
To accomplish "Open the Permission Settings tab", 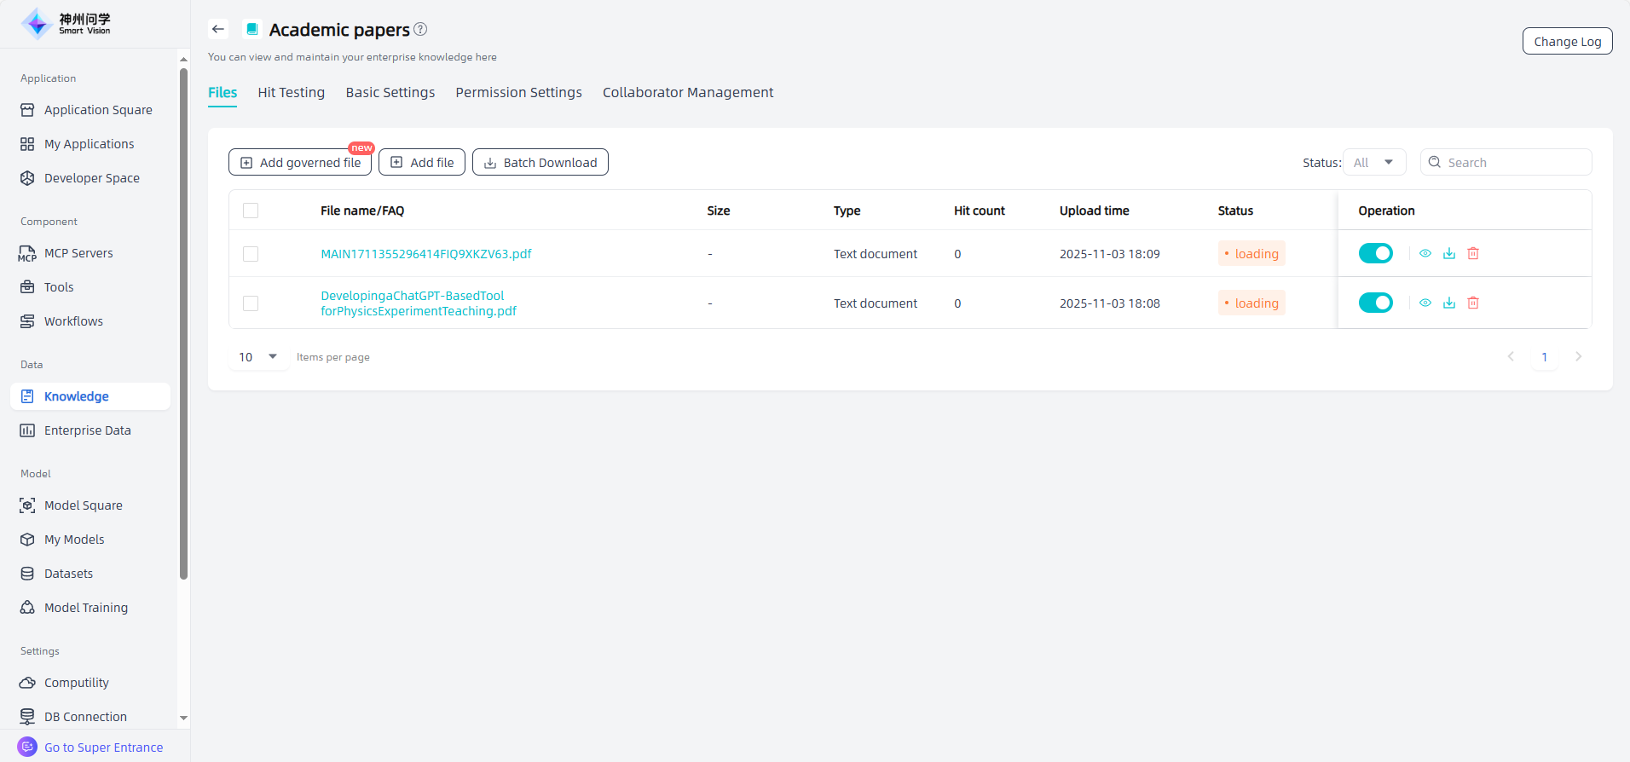I will click(x=518, y=92).
